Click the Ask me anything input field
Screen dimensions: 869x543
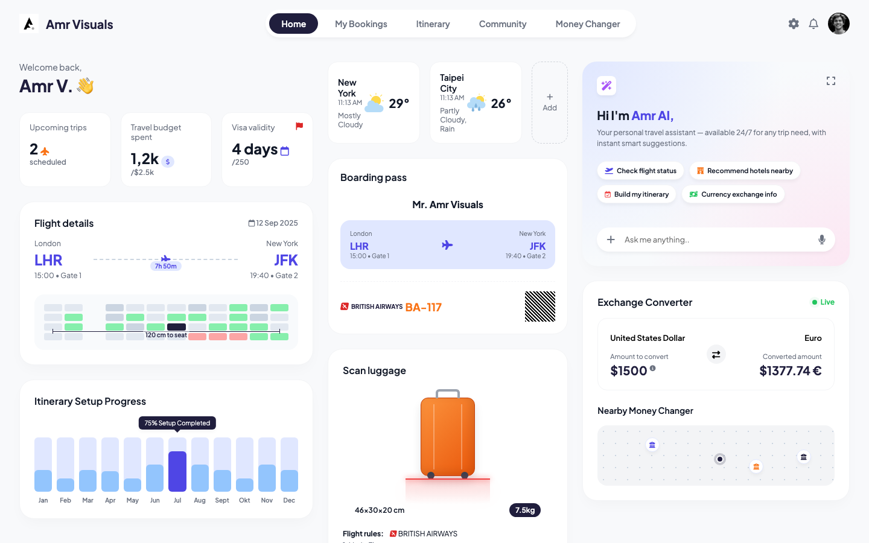click(716, 240)
